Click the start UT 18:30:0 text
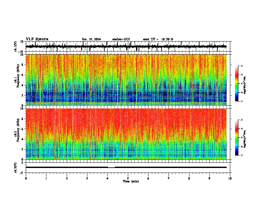The height and width of the screenshot is (200, 259). [158, 39]
